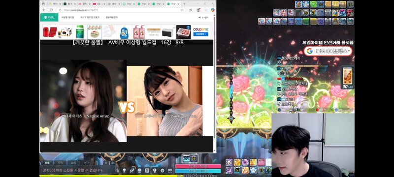This screenshot has height=177, width=394.
Task: Open a new browser tab
Action: [x=184, y=4]
